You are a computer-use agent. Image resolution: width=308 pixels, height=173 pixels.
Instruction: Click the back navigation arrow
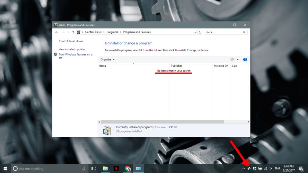57,32
